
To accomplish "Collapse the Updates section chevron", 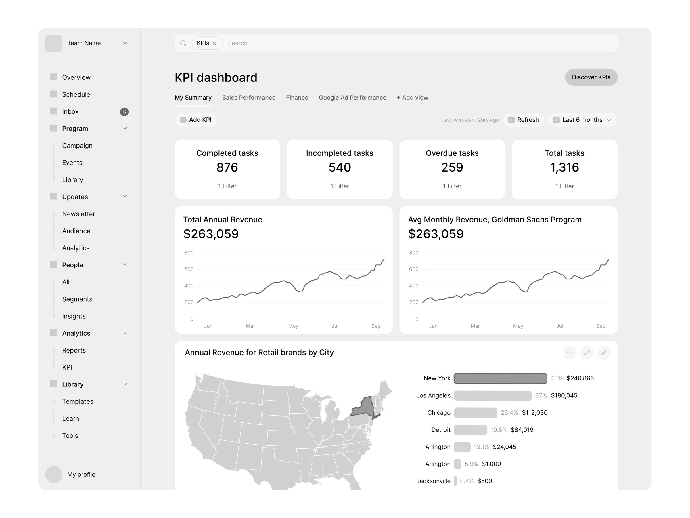I will pos(125,196).
